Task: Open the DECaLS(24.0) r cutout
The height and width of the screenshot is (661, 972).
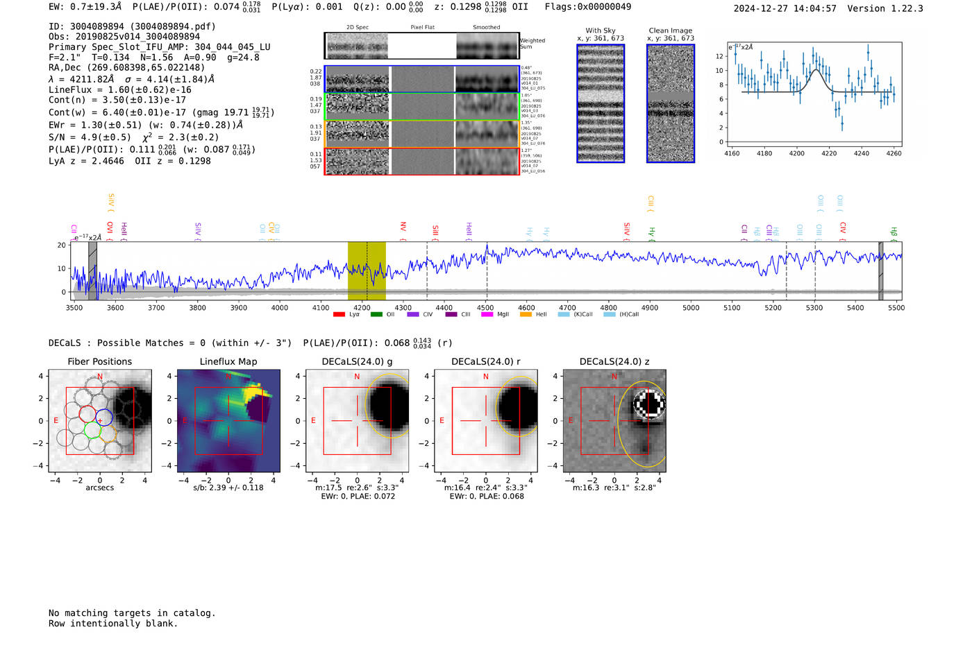Action: [x=486, y=421]
